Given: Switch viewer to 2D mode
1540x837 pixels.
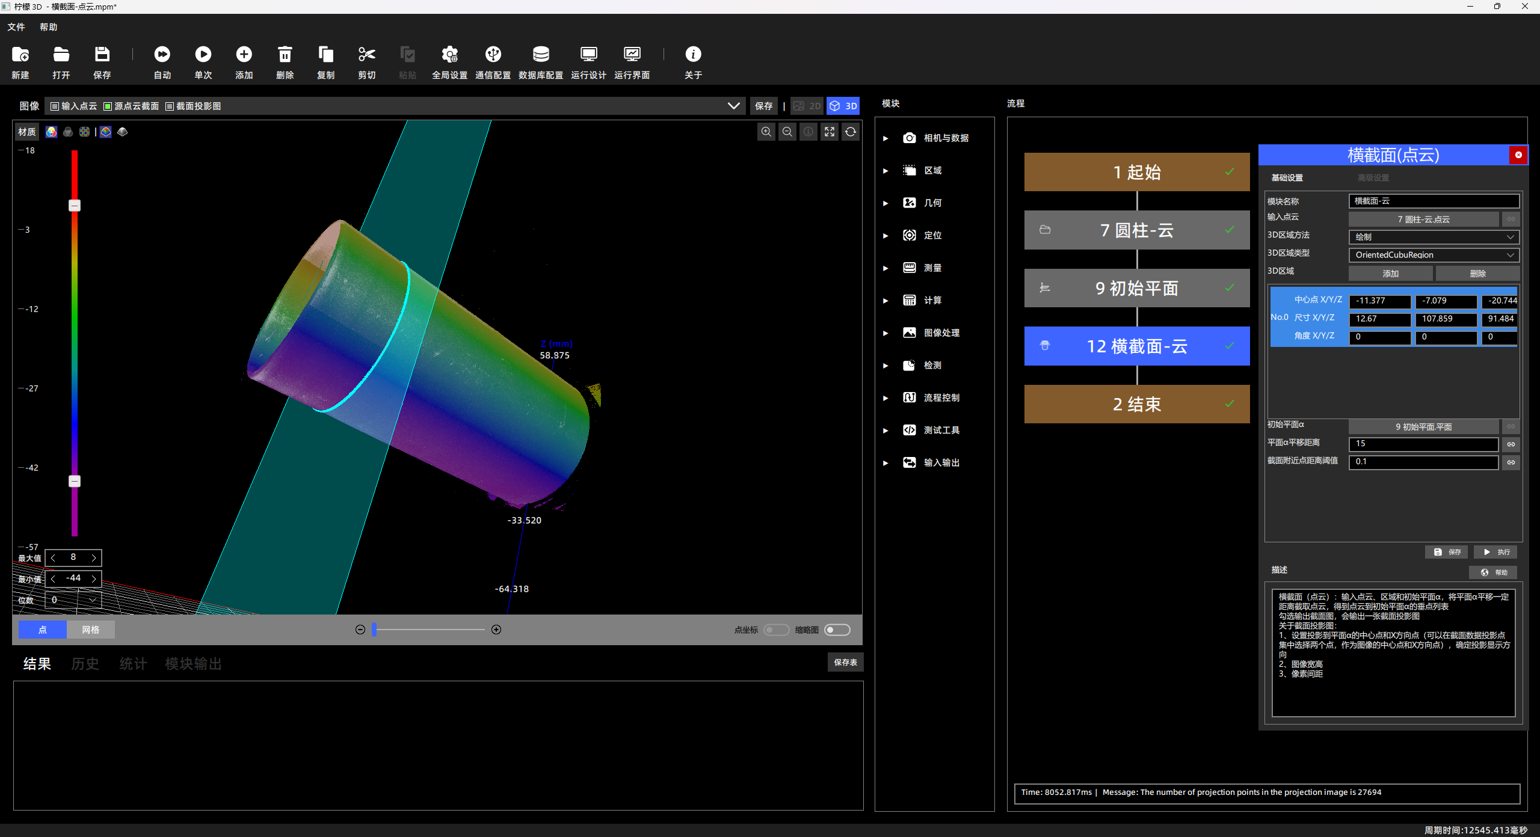Looking at the screenshot, I should [807, 106].
